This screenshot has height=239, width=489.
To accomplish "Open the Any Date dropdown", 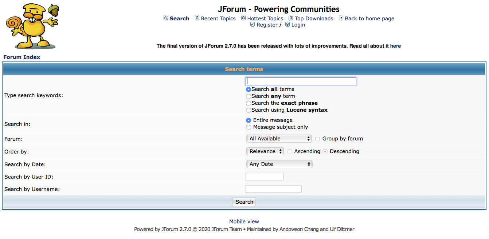I will [x=279, y=164].
